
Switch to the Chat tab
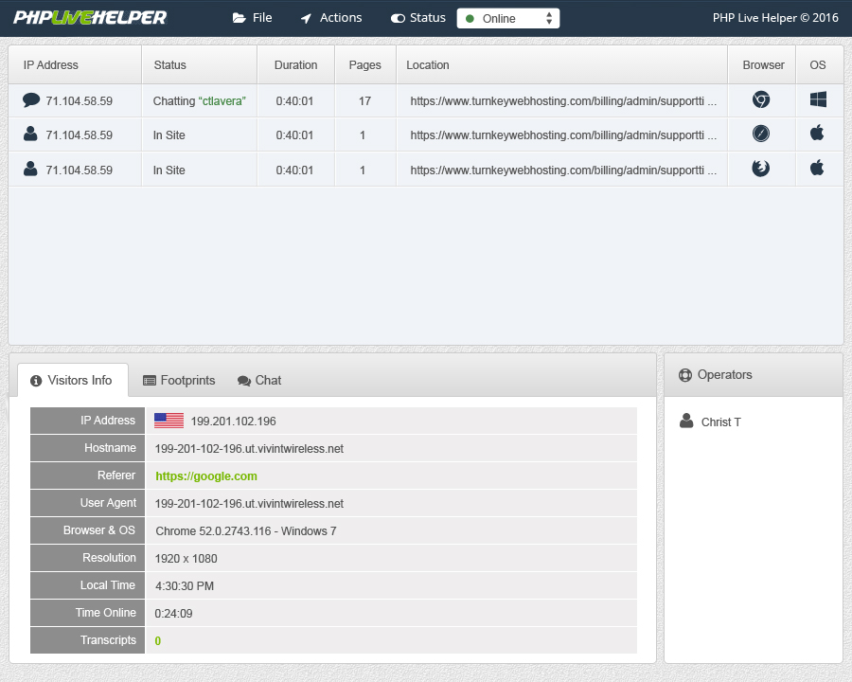tap(259, 380)
